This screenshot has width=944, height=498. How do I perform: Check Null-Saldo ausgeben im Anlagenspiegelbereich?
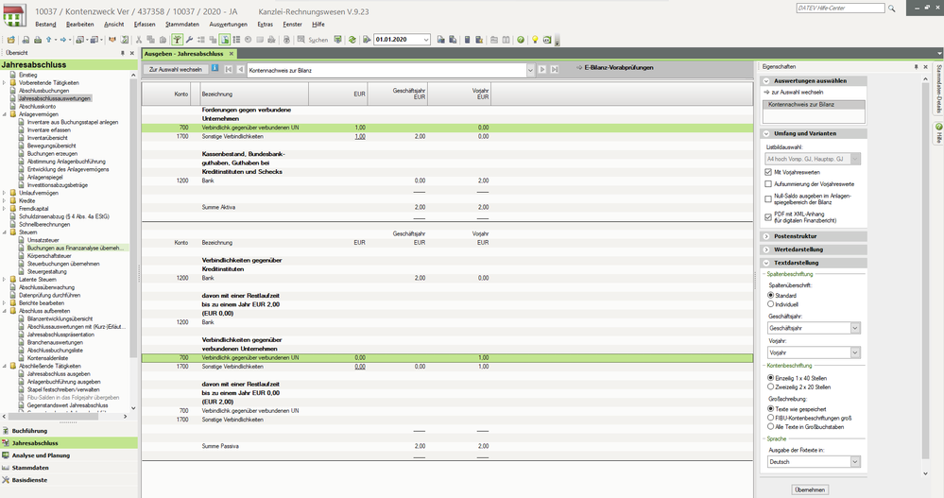(x=768, y=198)
